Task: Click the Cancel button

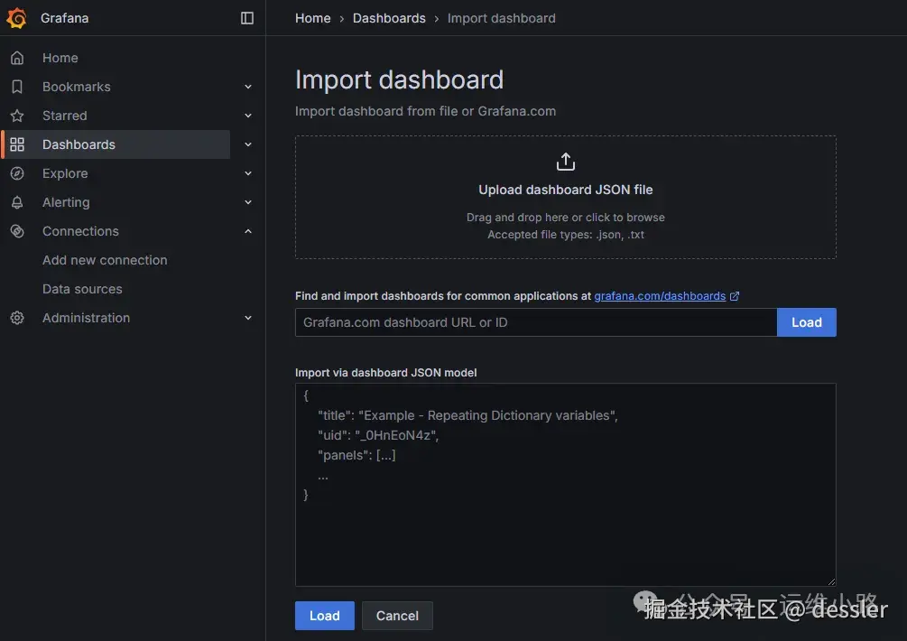Action: (x=397, y=616)
